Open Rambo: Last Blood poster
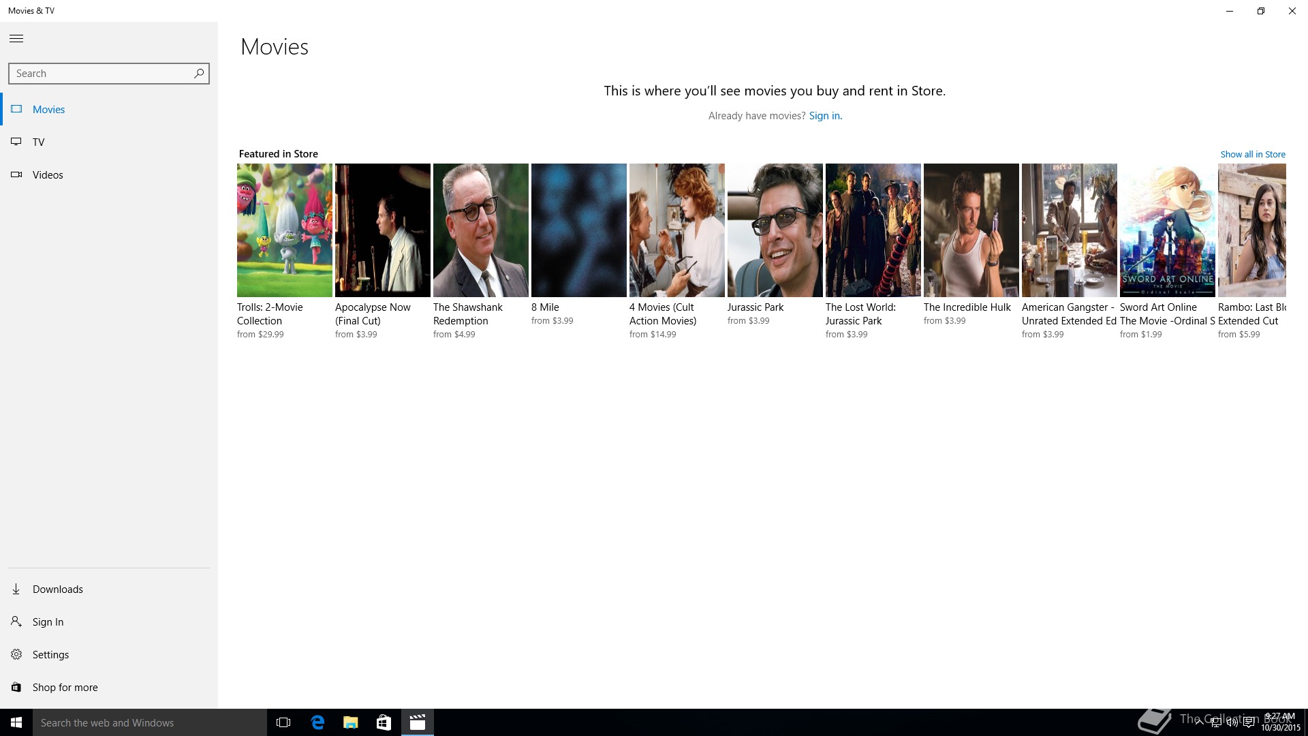Viewport: 1308px width, 736px height. pyautogui.click(x=1252, y=230)
